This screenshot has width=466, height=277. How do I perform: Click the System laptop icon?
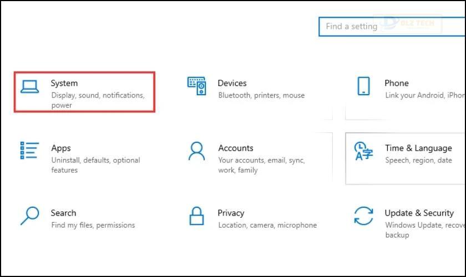coord(29,86)
